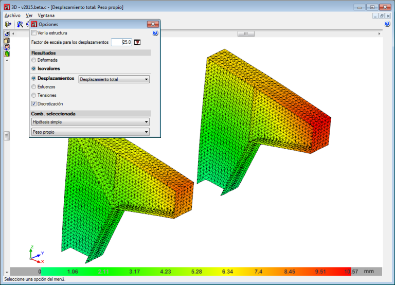Enable Ver la estructura checkbox
Screen dimensions: 395x285
pos(34,33)
